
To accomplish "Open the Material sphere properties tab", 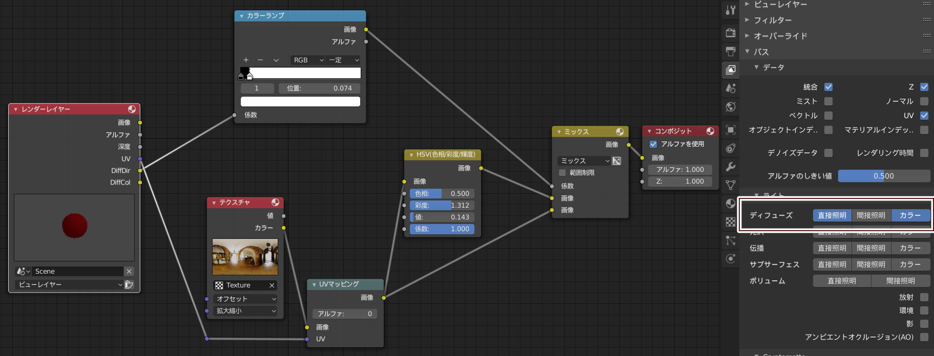I will (x=731, y=204).
